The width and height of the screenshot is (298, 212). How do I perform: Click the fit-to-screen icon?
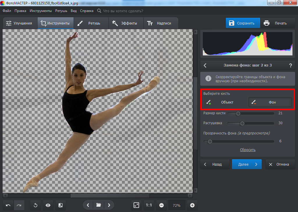coord(136,205)
